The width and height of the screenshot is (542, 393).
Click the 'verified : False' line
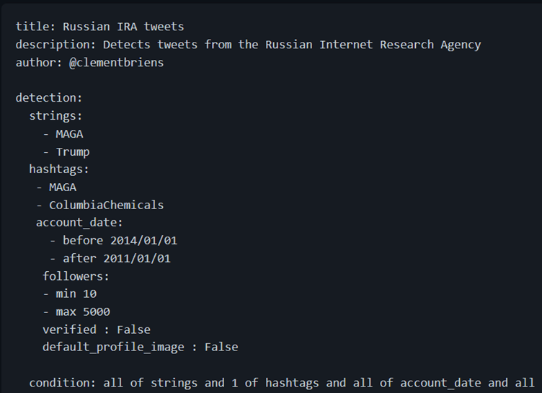pyautogui.click(x=97, y=330)
